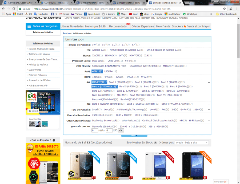The width and height of the screenshot is (240, 184).
Task: Show hidden bookmarks with chevron
Action: pyautogui.click(x=211, y=14)
